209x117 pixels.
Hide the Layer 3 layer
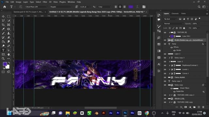(x=165, y=54)
